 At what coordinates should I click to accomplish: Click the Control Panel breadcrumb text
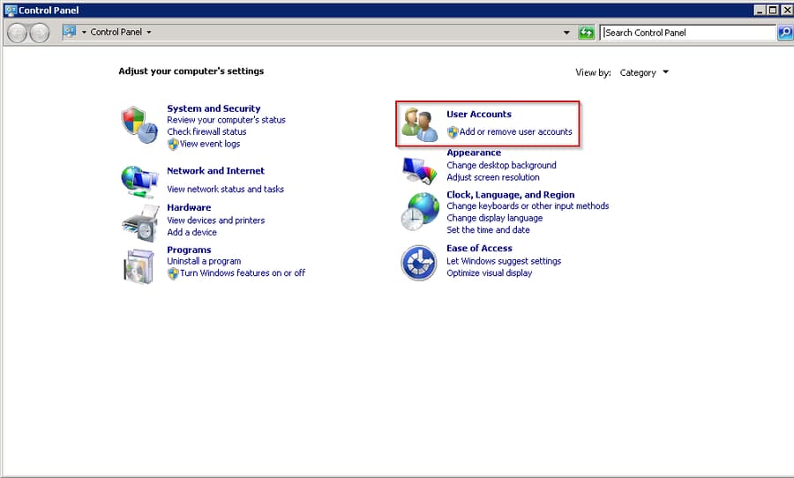[x=116, y=32]
